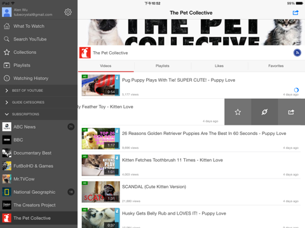Expand the Best of YouTube section
The width and height of the screenshot is (305, 228).
click(x=39, y=91)
